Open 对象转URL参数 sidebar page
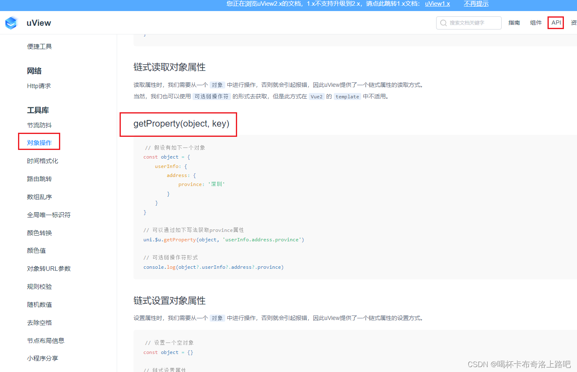The height and width of the screenshot is (372, 577). [x=49, y=268]
